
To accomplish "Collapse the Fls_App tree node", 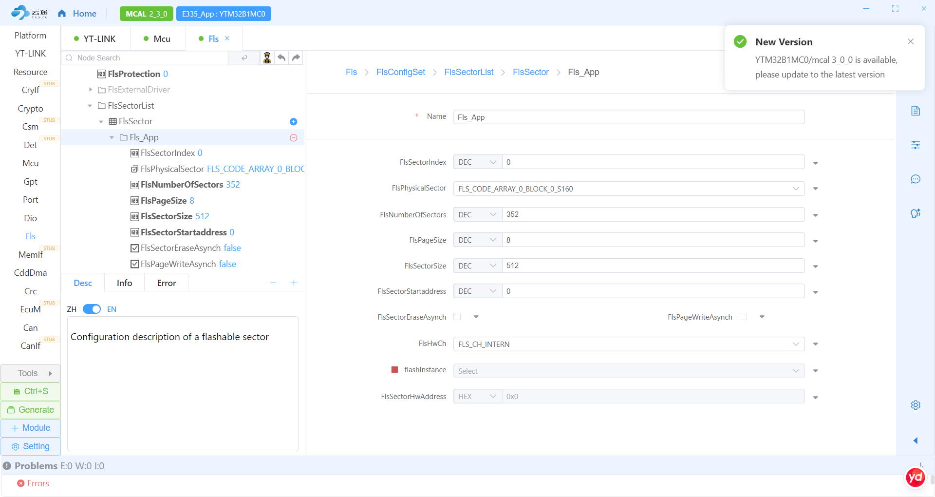I will coord(112,137).
